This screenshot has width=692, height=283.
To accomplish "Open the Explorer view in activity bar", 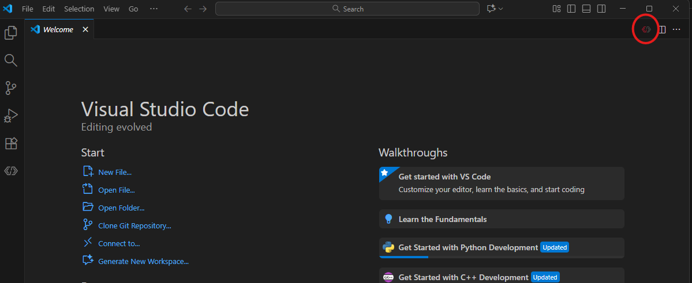I will [x=11, y=33].
